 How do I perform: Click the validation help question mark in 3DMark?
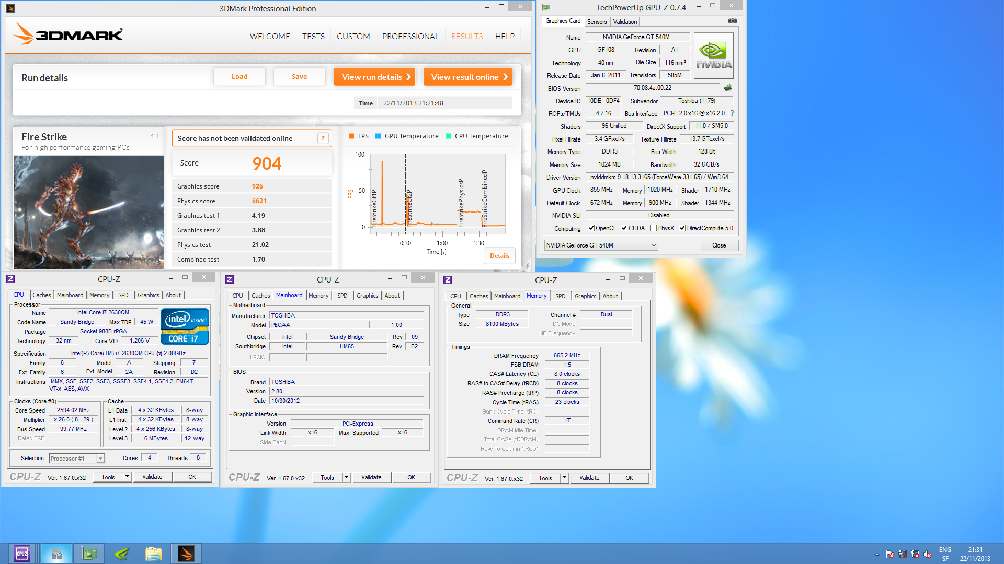pos(323,138)
